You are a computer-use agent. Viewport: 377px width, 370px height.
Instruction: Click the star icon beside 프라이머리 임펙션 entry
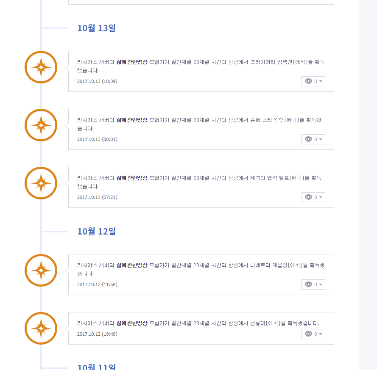pos(41,67)
